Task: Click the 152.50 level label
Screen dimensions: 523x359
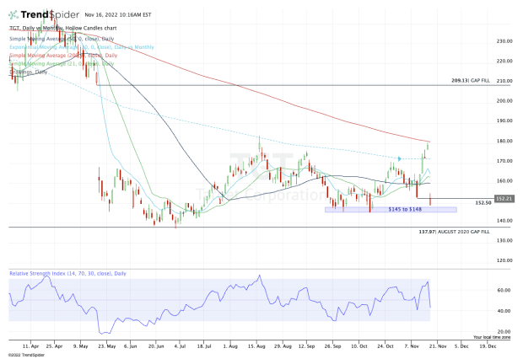Action: 483,202
